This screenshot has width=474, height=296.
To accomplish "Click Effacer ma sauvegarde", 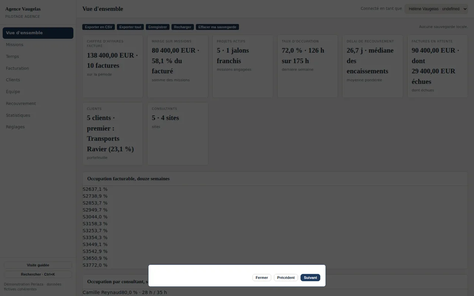I will pyautogui.click(x=217, y=27).
